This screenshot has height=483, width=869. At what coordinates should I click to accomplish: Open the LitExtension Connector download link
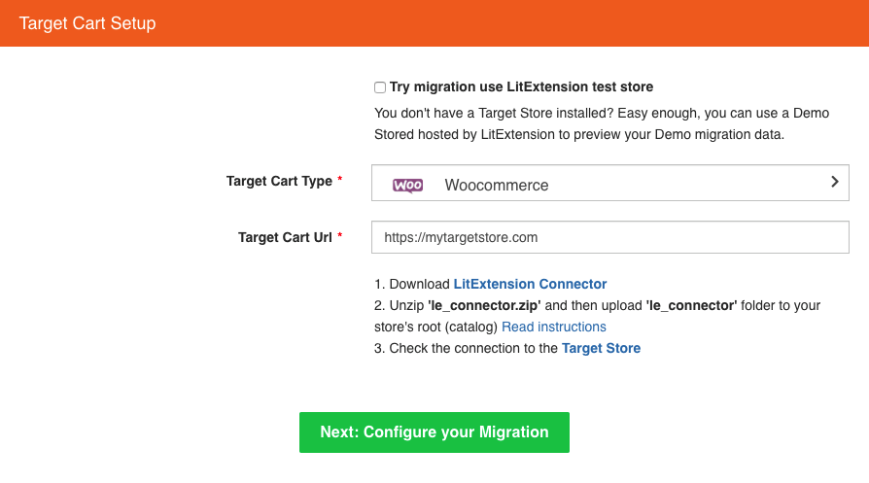pos(530,284)
